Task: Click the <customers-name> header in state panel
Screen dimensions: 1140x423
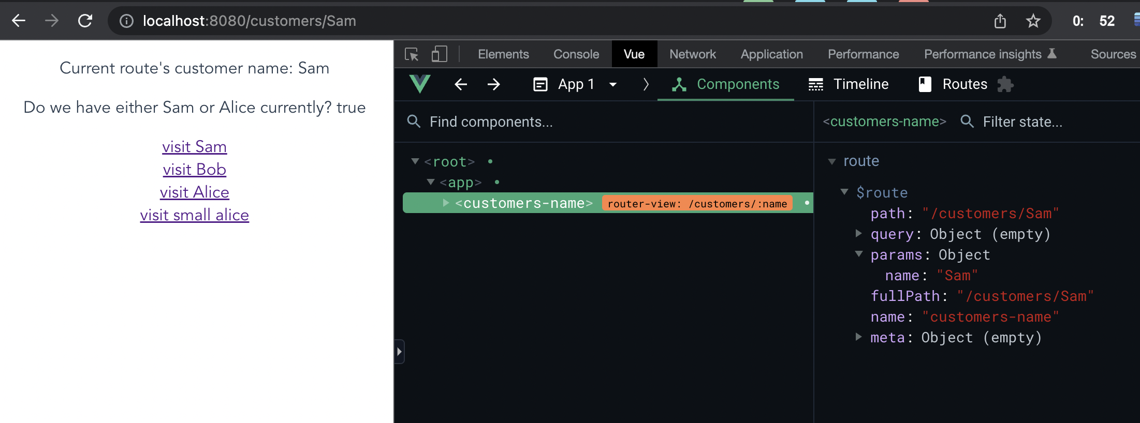Action: [x=885, y=122]
